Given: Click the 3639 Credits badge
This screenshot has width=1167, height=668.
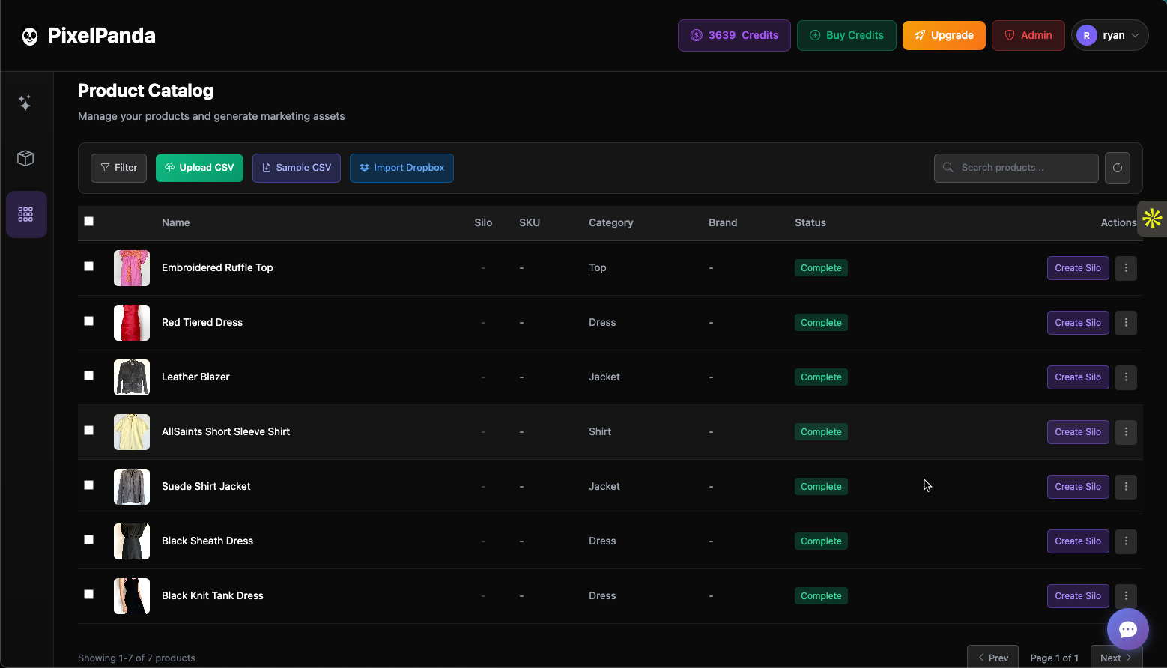Looking at the screenshot, I should (x=733, y=35).
